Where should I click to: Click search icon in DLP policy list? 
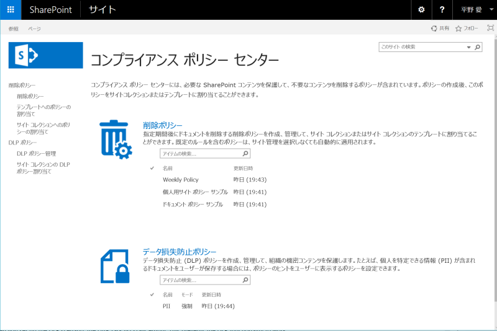click(x=245, y=280)
